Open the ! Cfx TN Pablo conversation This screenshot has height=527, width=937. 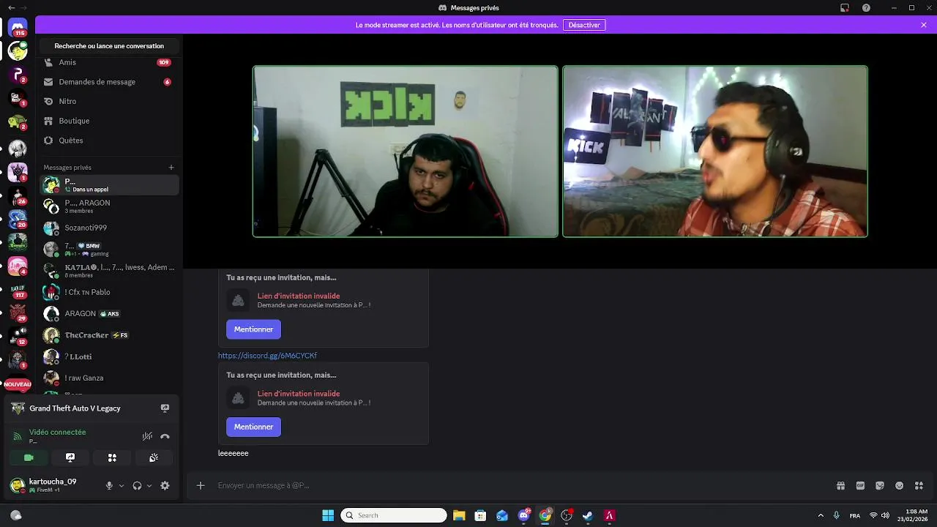[x=108, y=292]
